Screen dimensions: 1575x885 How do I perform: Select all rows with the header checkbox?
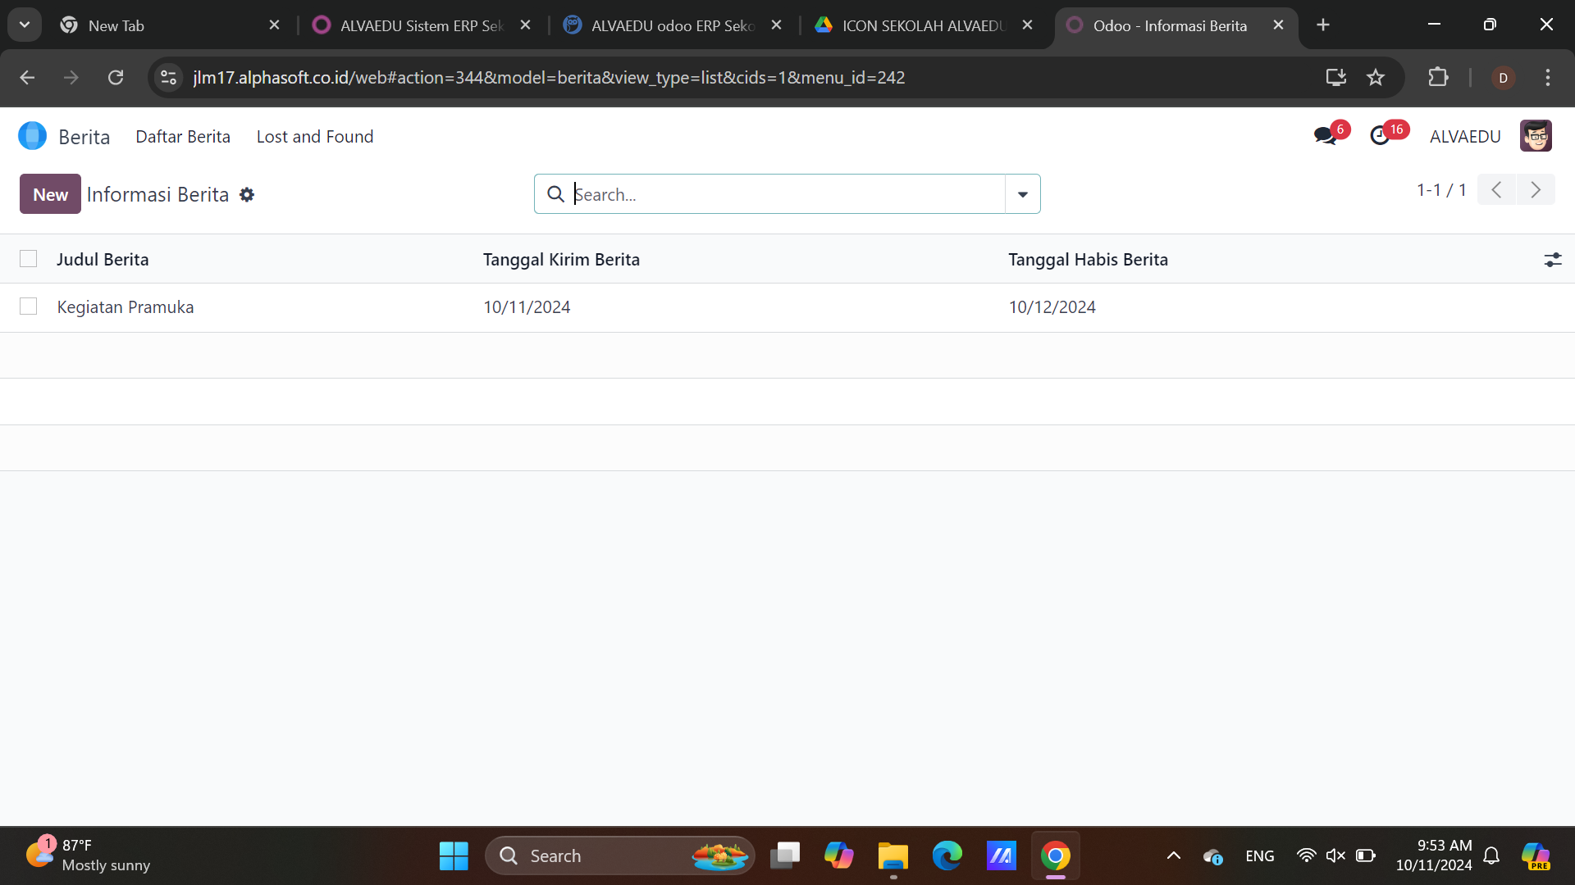click(29, 259)
